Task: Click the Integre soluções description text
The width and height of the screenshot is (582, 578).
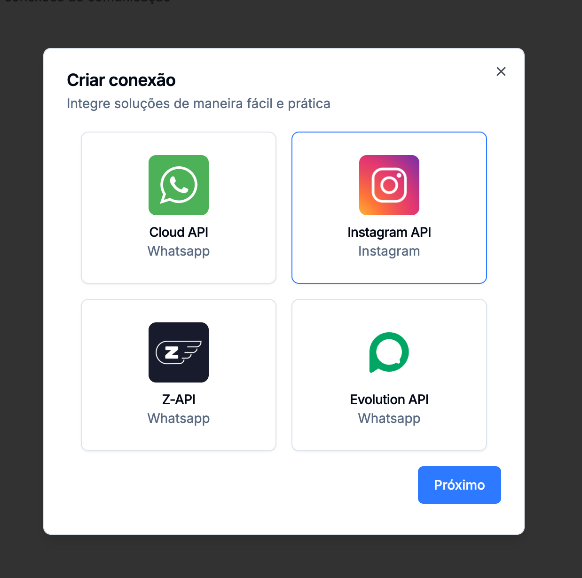Action: [198, 103]
